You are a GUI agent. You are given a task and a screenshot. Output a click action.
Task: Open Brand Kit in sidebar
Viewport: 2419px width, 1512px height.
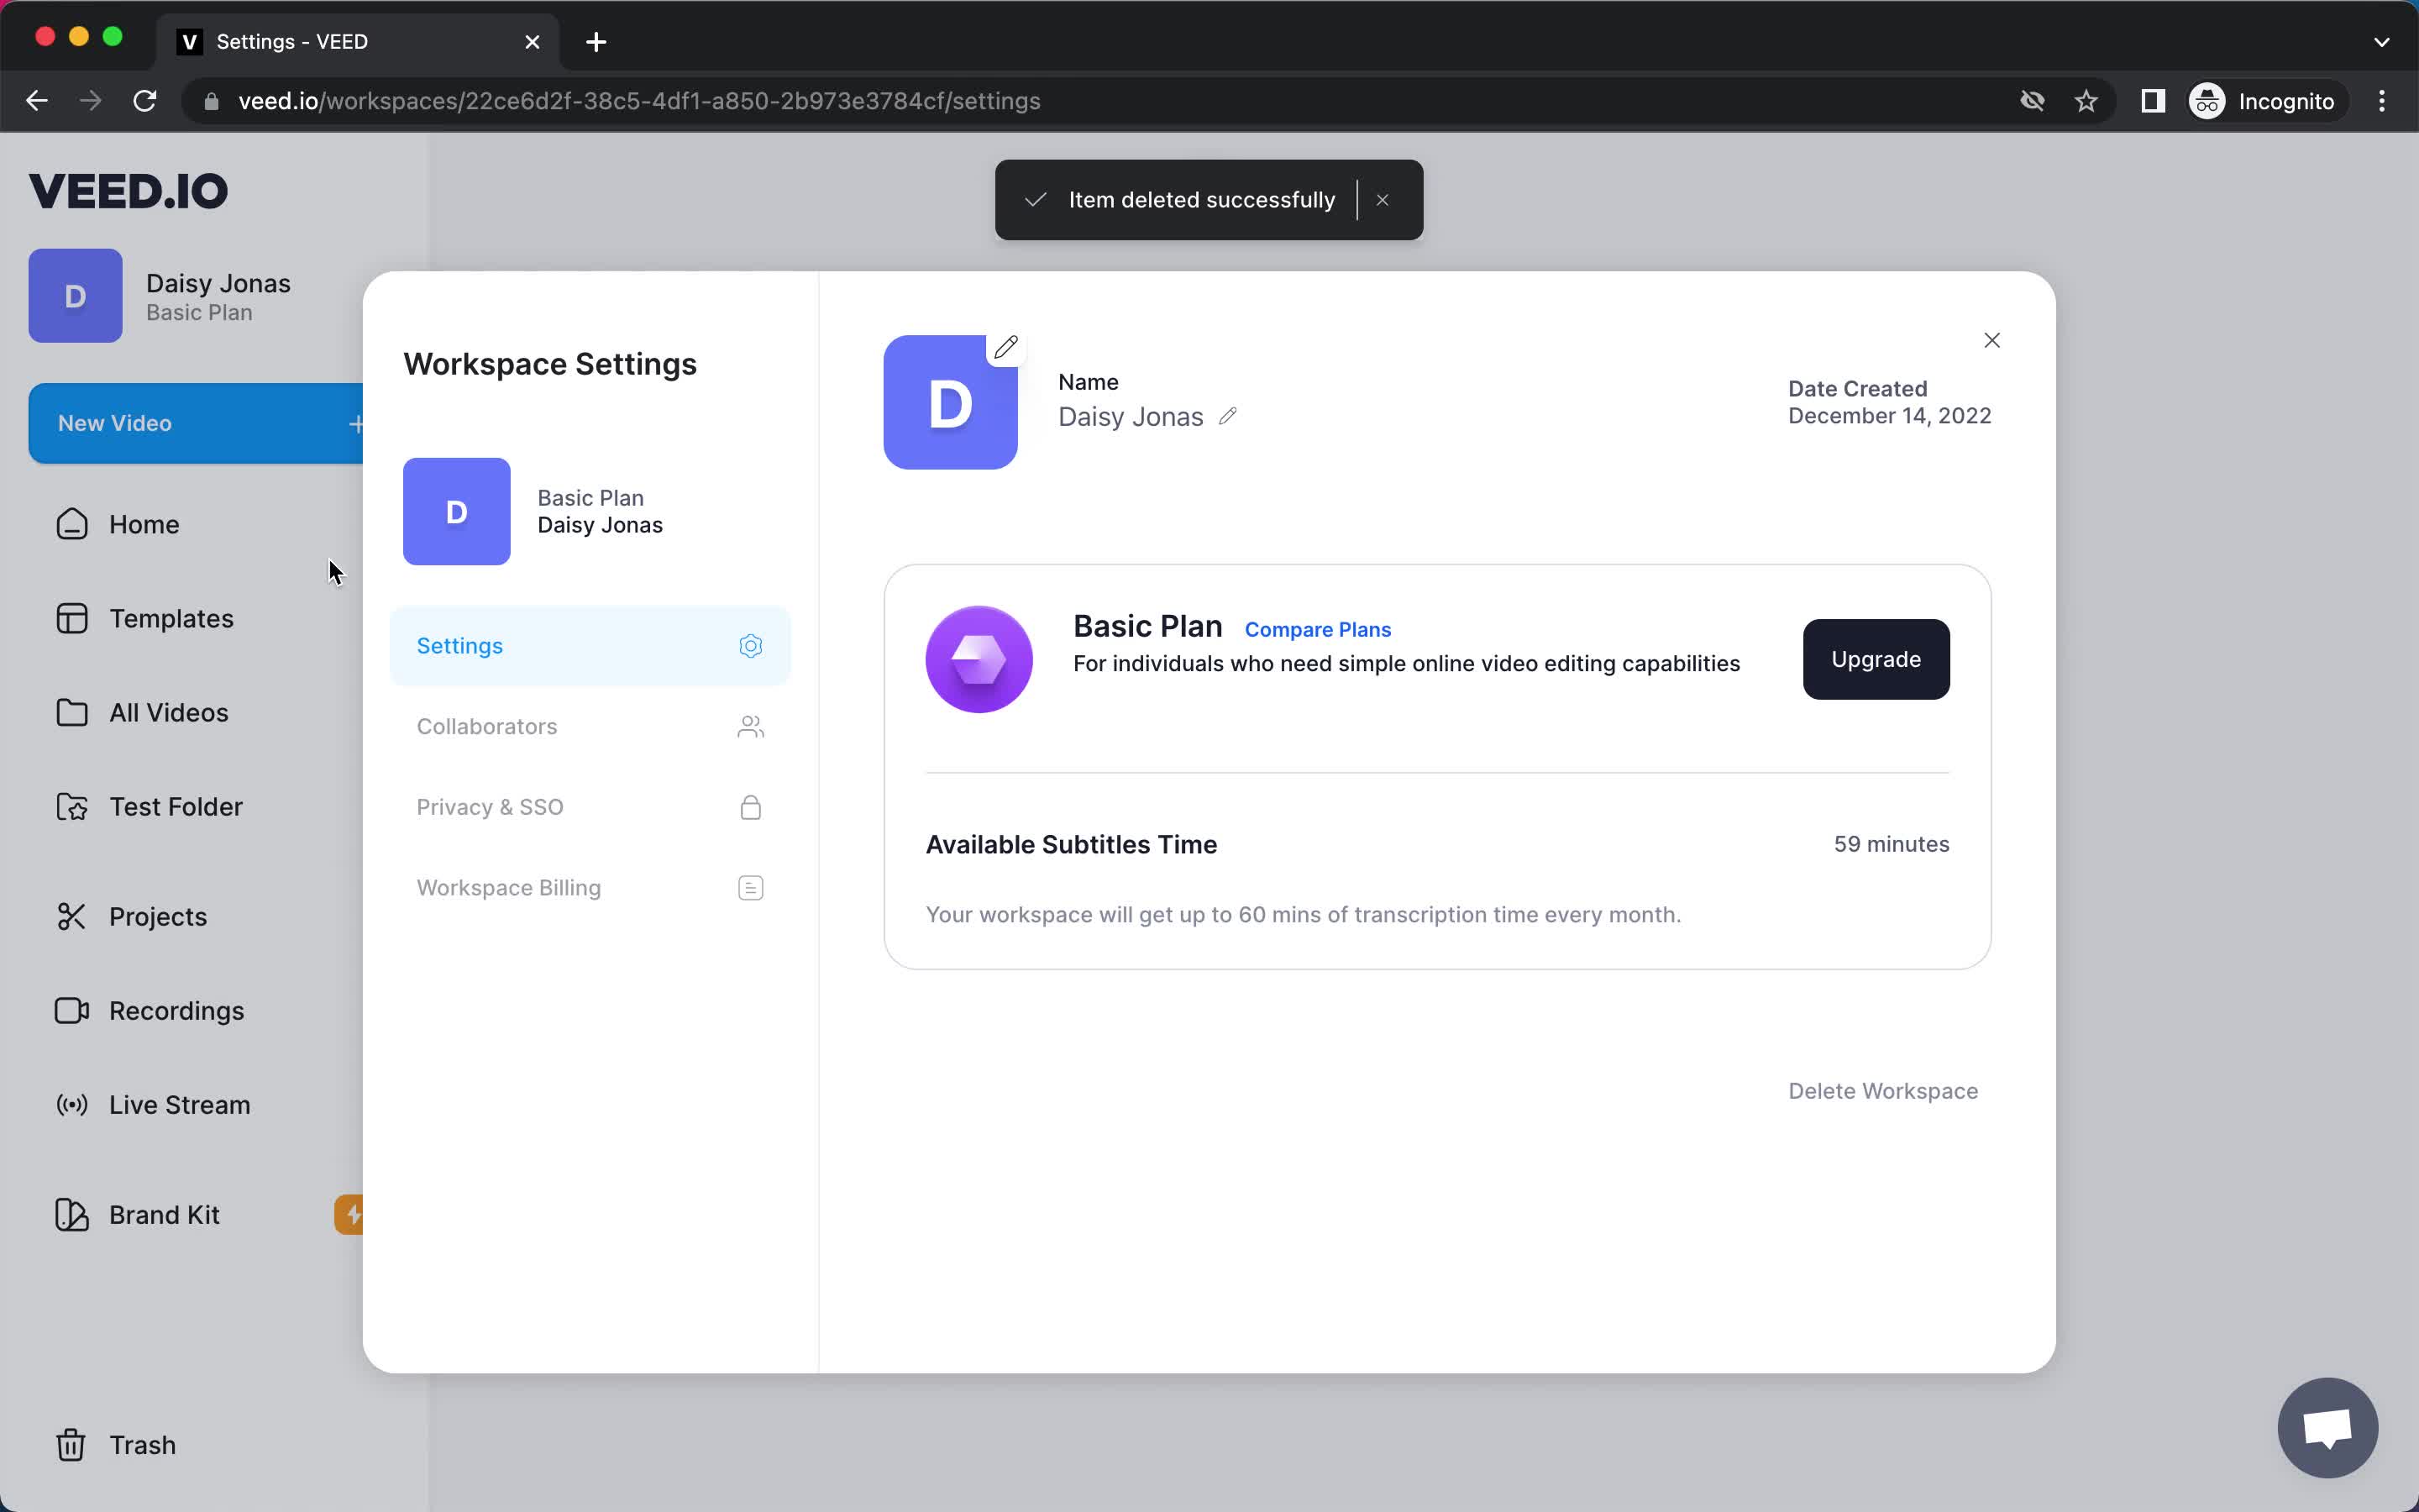click(163, 1214)
